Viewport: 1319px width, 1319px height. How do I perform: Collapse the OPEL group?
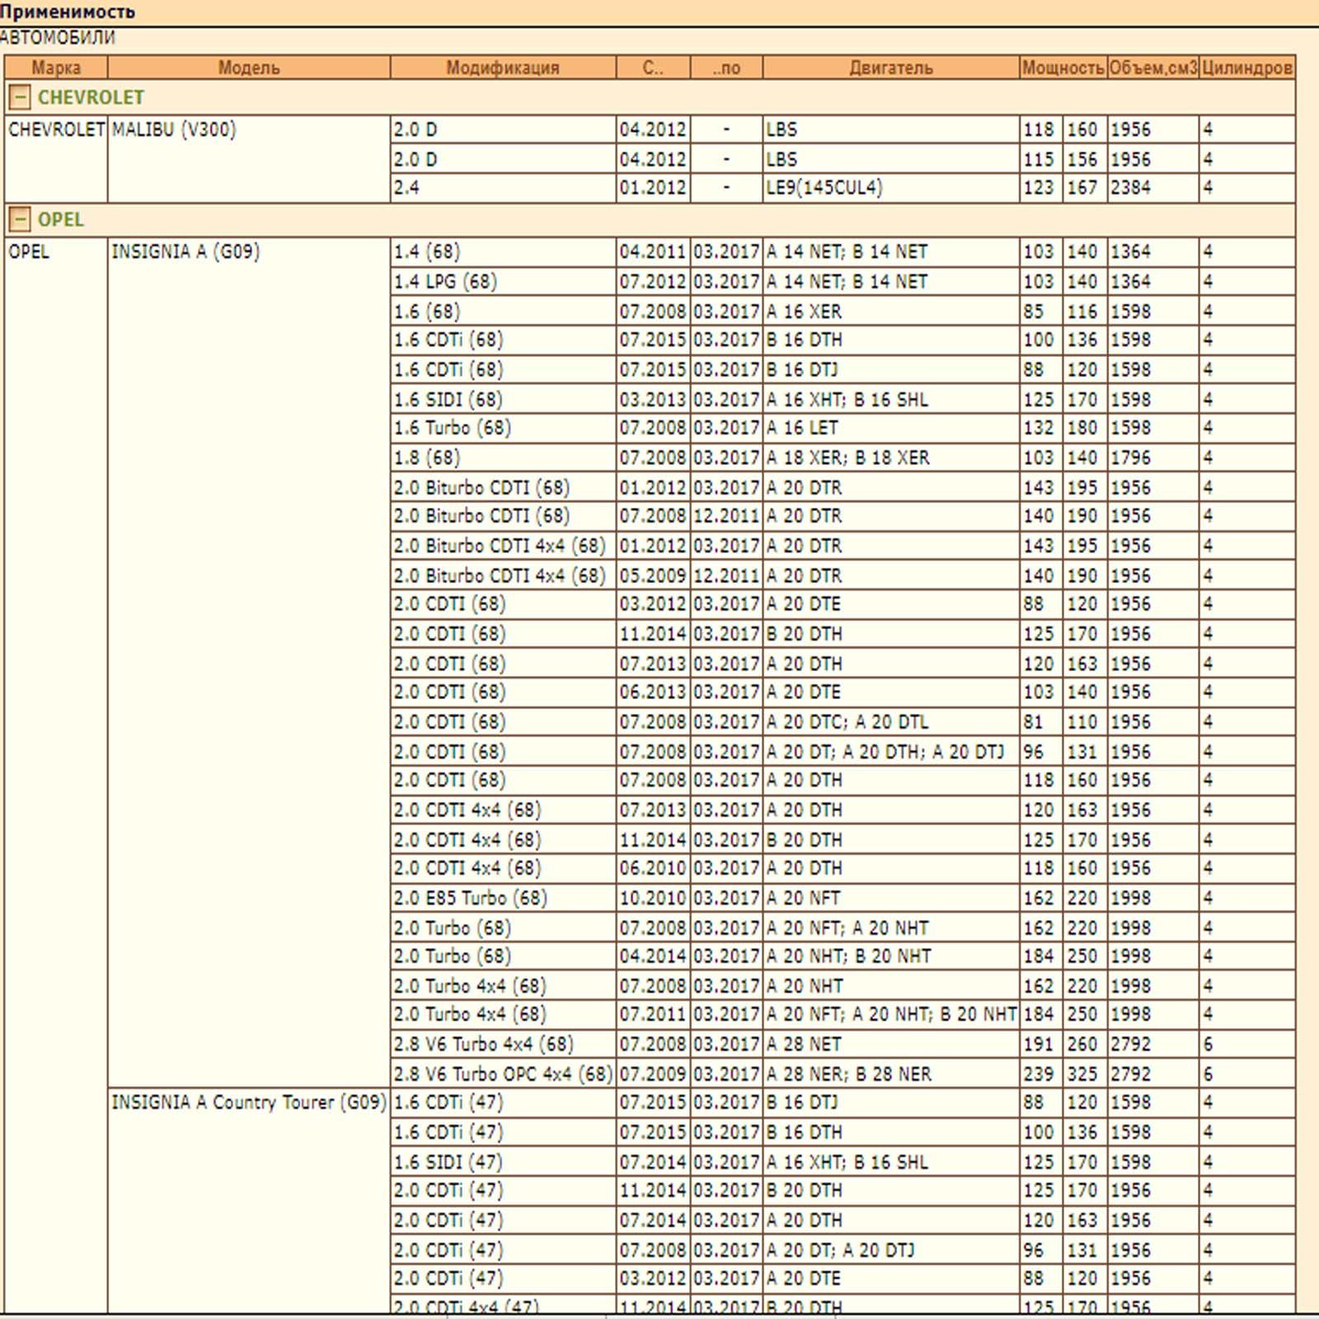coord(20,220)
